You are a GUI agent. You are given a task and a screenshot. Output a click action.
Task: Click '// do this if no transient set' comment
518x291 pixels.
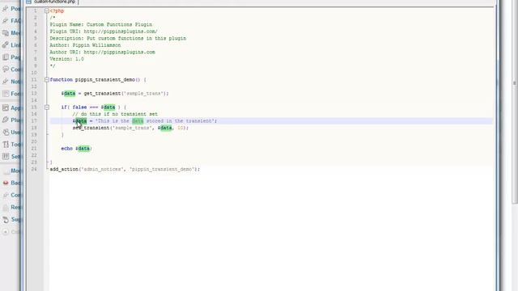[115, 114]
